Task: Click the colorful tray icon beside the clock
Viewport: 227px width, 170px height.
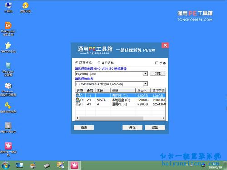Action: click(203, 165)
